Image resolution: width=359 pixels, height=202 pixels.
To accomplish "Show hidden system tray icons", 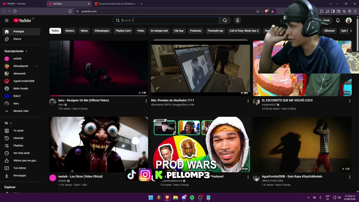I will tap(309, 198).
